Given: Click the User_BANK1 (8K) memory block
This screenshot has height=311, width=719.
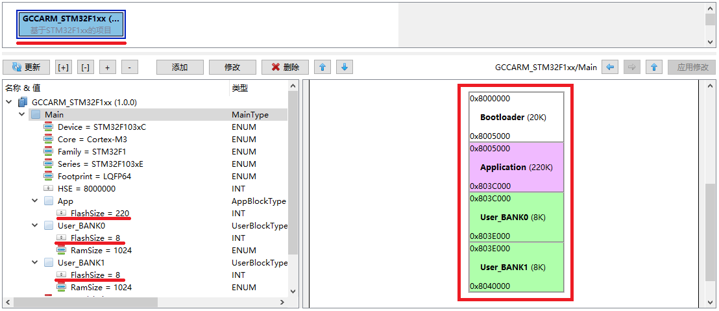Looking at the screenshot, I should 517,267.
